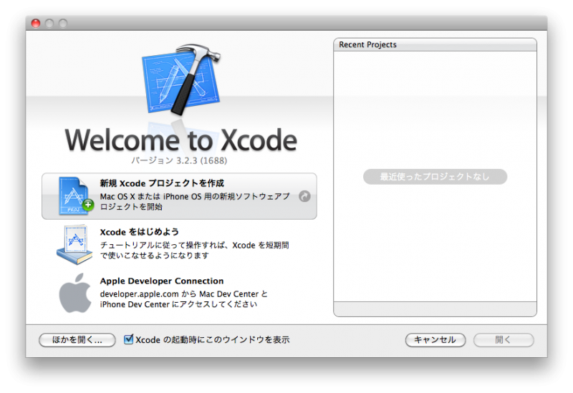573x393 pixels.
Task: Click the Xcode hammer and blueprint logo
Action: (x=181, y=79)
